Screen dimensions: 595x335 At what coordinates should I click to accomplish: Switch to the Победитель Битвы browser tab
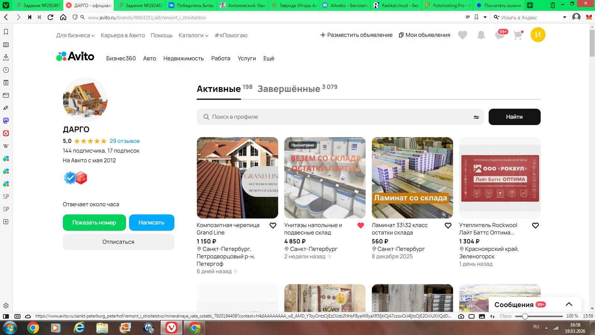click(x=192, y=5)
